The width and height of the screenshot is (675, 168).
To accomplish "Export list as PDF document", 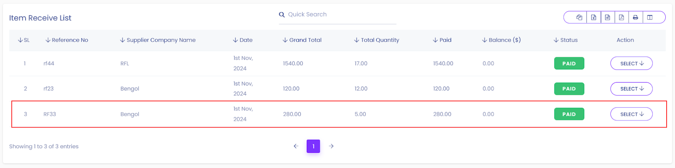I will click(x=621, y=17).
